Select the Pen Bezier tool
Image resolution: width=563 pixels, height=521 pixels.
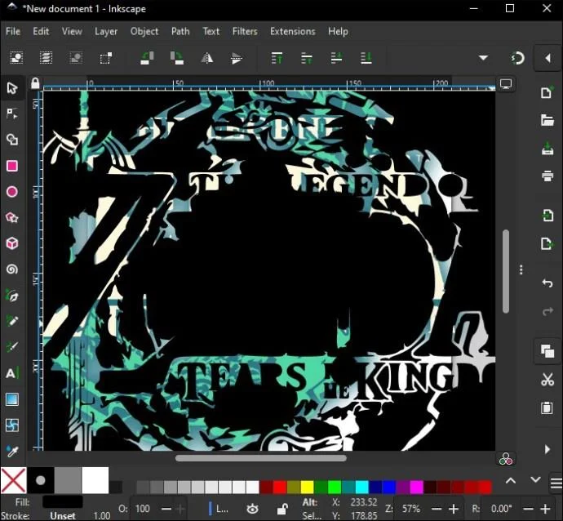click(x=12, y=296)
